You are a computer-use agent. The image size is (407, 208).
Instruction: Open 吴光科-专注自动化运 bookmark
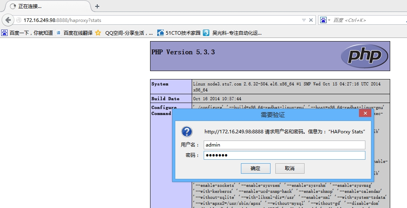coord(233,33)
